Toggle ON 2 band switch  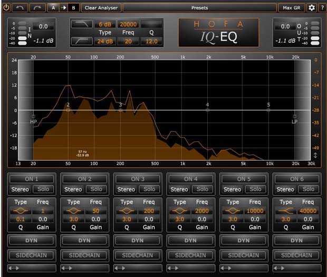[85, 179]
